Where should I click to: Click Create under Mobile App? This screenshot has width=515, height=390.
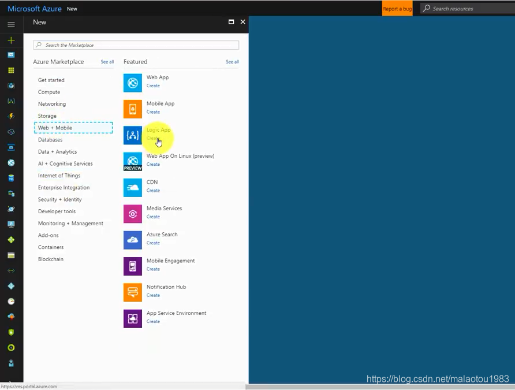click(153, 112)
